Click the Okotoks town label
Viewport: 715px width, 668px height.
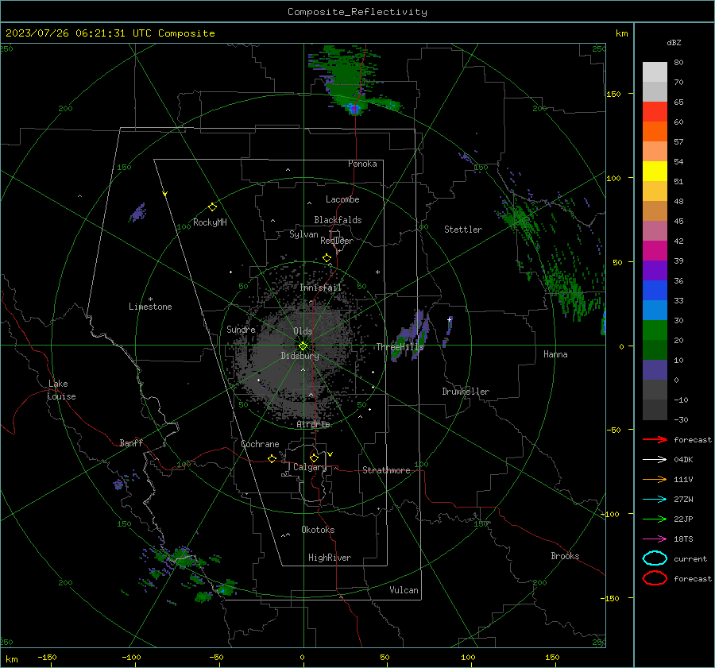tap(318, 530)
